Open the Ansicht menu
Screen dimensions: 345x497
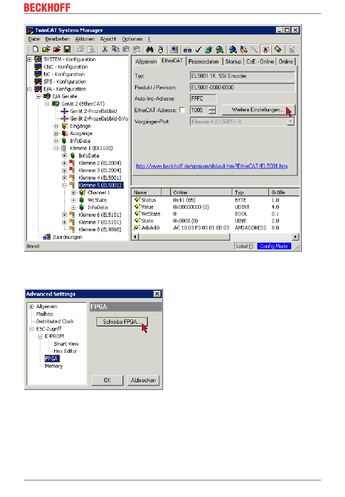(x=108, y=39)
